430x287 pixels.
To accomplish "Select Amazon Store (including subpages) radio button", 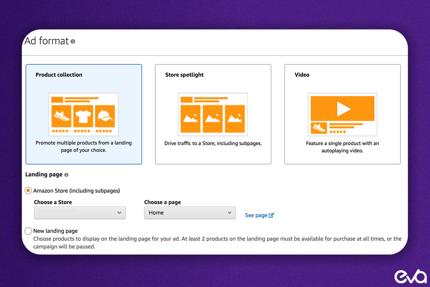I will point(28,191).
